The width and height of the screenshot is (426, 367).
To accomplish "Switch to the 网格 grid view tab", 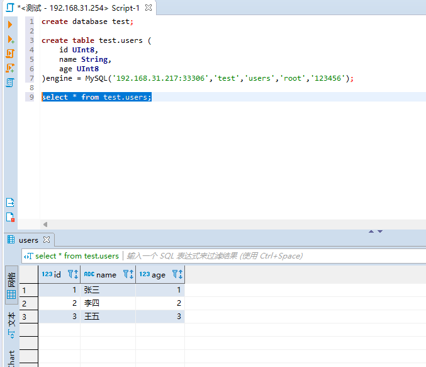I will pyautogui.click(x=11, y=285).
